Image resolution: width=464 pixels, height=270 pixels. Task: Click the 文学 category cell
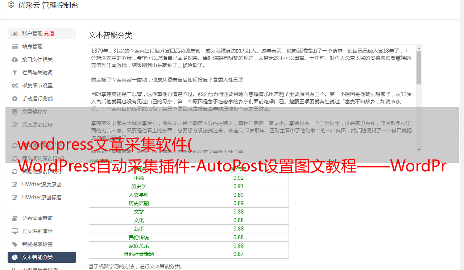click(x=139, y=212)
